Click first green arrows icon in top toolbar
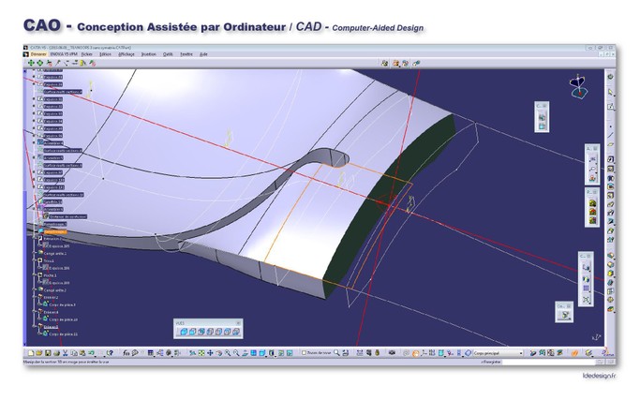Viewport: 640px width, 400px height. [x=31, y=63]
